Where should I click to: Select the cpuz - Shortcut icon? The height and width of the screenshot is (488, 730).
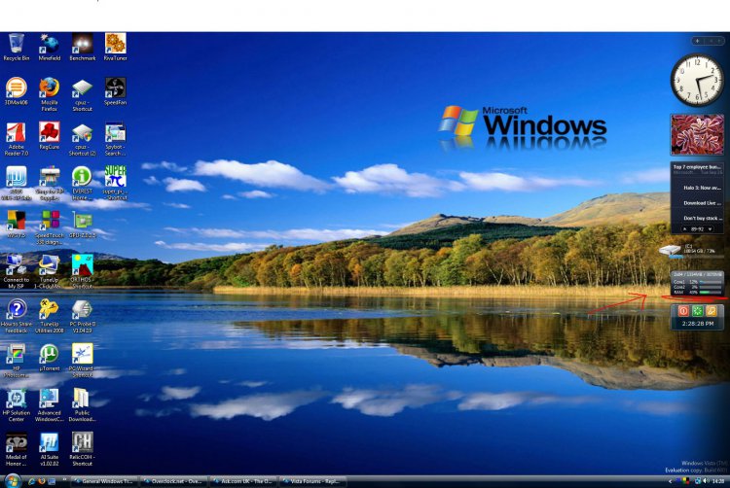click(83, 94)
